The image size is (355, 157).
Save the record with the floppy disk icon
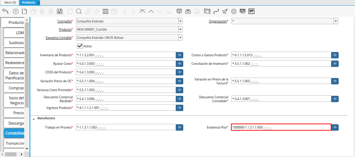[60, 11]
